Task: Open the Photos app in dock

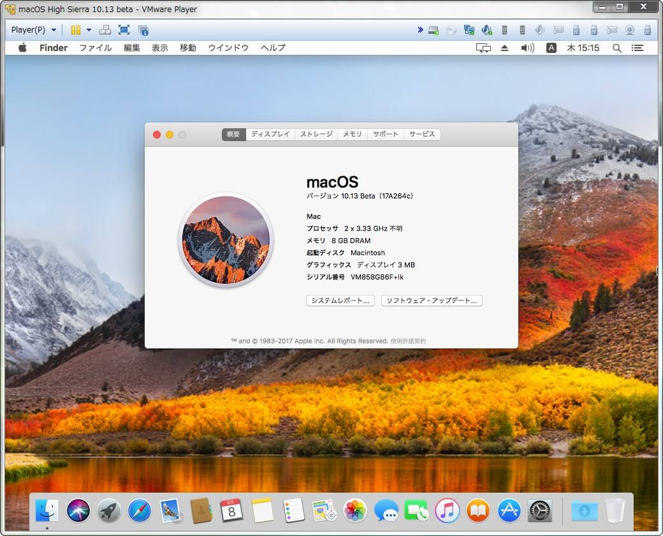Action: click(355, 510)
